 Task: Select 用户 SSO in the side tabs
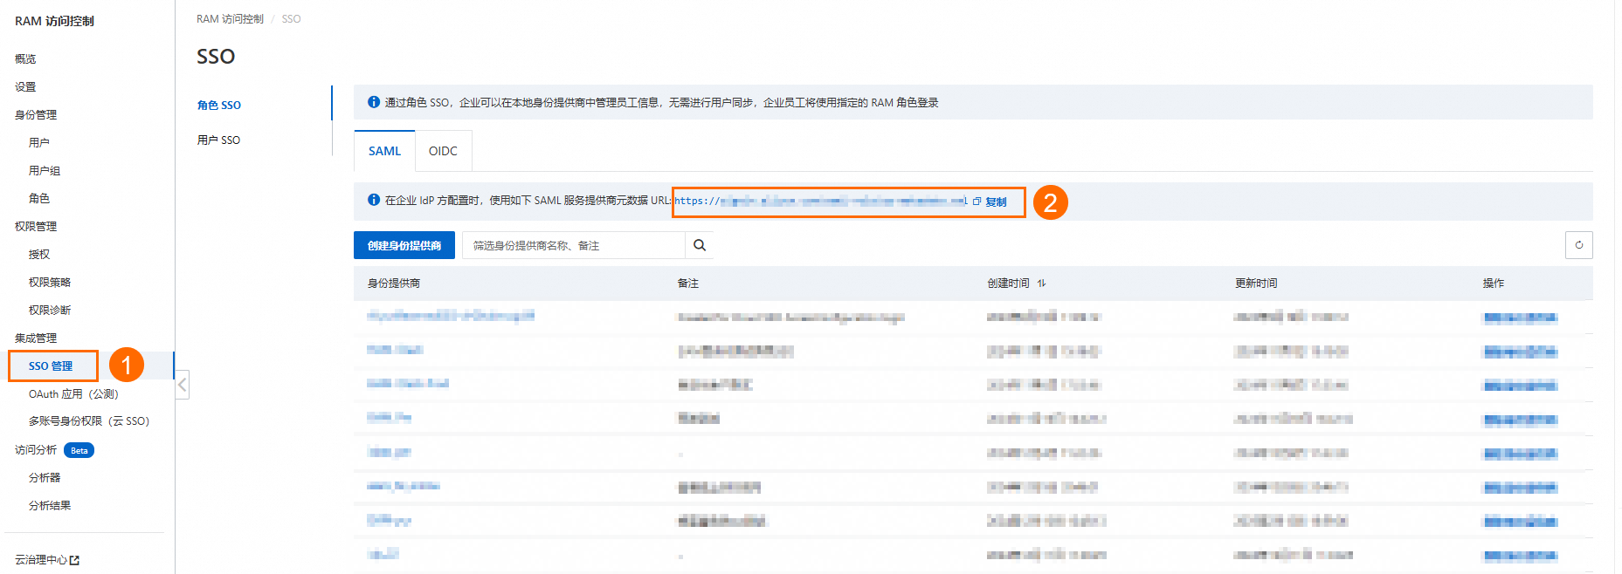click(x=218, y=140)
